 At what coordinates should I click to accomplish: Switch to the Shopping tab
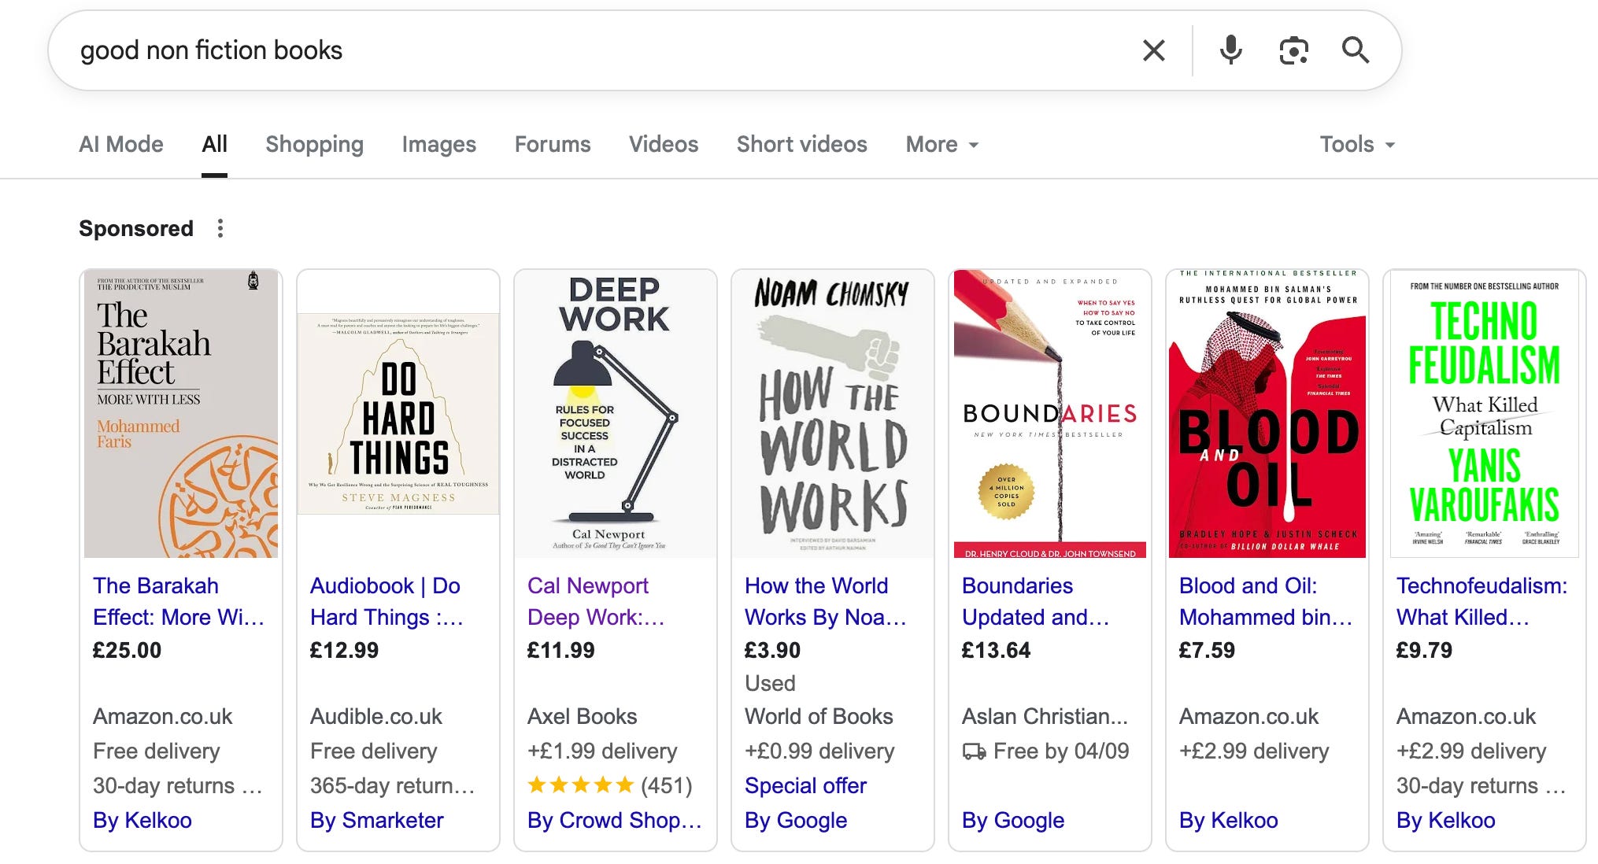coord(314,144)
